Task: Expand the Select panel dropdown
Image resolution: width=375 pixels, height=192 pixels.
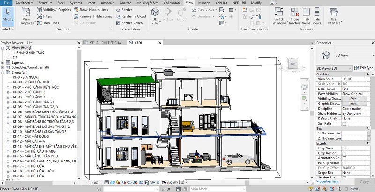Action: tap(8, 29)
